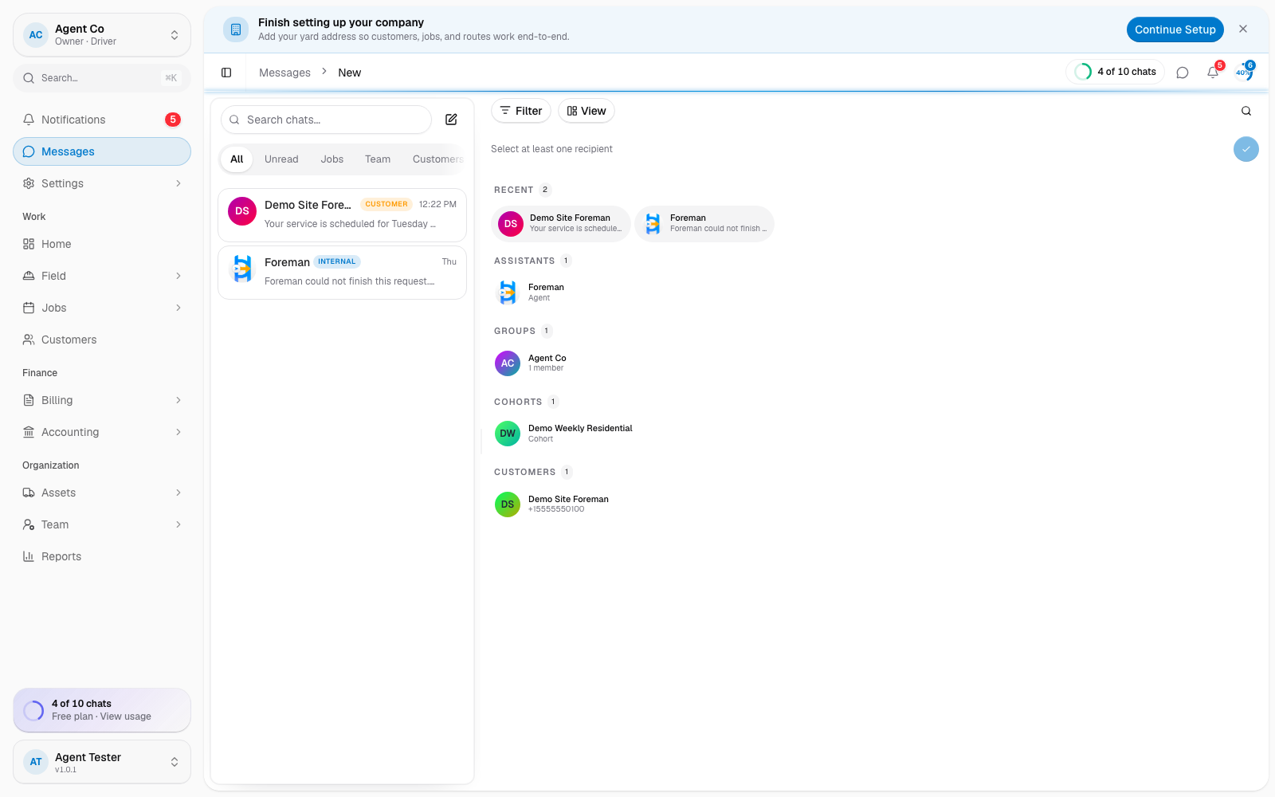Open the Agent Co company switcher
Screen dimensions: 1275x797
(102, 35)
